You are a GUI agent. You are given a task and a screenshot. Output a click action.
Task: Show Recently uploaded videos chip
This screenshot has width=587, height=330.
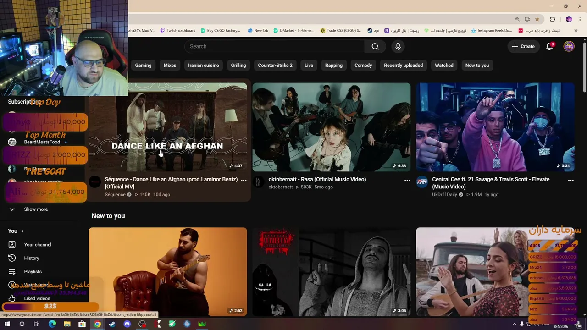pos(404,65)
